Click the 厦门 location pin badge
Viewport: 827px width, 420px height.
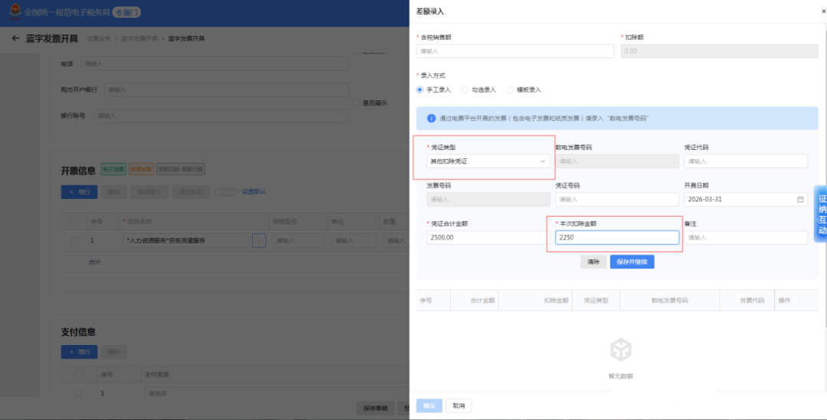point(126,12)
